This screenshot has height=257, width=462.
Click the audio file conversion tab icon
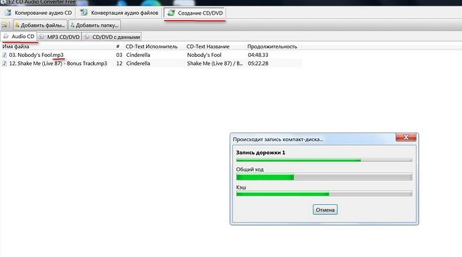click(84, 13)
